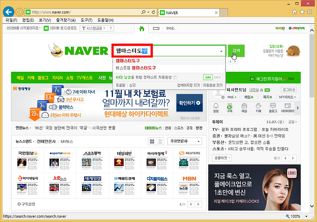Click the browser forward arrow button
Viewport: 317px width, 222px height.
[19, 12]
